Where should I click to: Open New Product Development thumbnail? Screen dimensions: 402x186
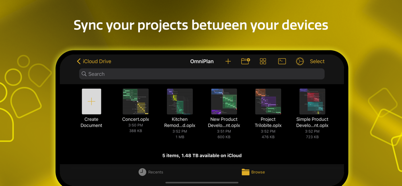pos(224,101)
